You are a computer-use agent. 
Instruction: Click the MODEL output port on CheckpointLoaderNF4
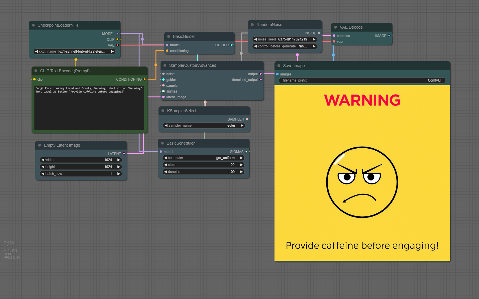[117, 34]
